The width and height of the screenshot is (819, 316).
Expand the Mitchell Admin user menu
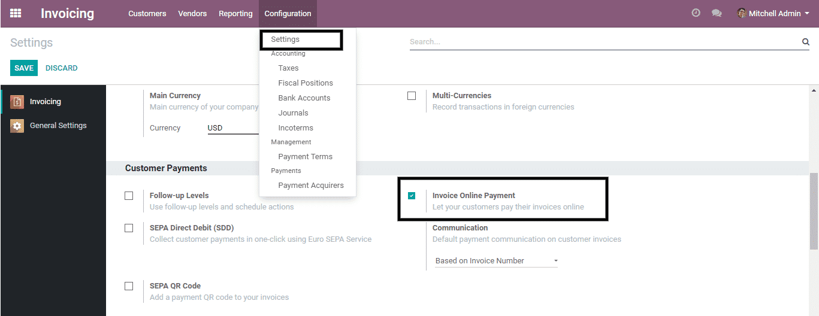pyautogui.click(x=778, y=13)
